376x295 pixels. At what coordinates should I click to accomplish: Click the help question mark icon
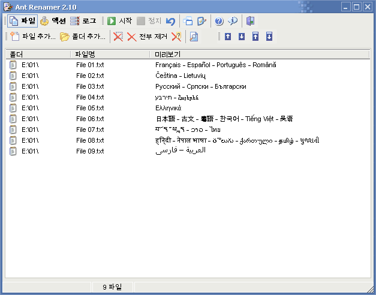coord(219,21)
